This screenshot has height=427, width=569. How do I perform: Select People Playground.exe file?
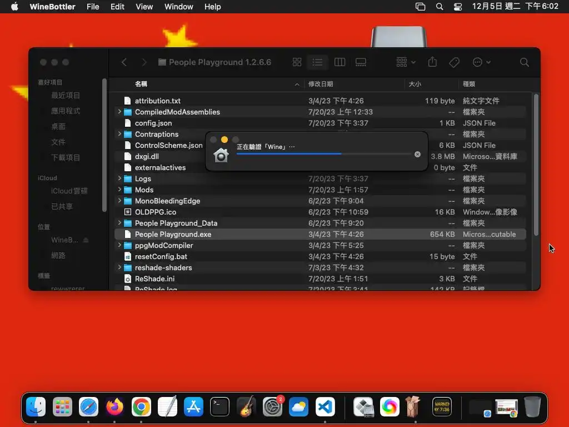(320, 234)
